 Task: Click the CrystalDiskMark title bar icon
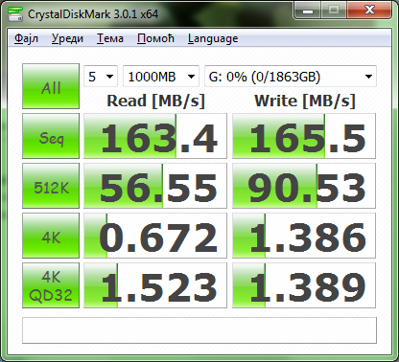pos(15,14)
